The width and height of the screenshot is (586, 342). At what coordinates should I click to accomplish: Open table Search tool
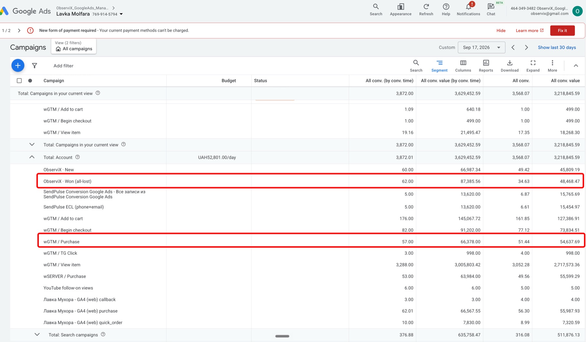pos(416,65)
